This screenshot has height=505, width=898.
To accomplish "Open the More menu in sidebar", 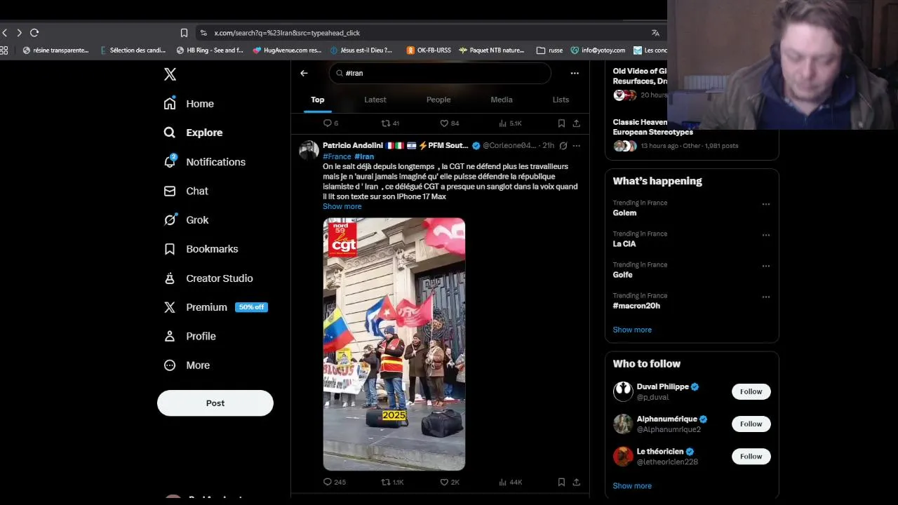I will (x=187, y=365).
